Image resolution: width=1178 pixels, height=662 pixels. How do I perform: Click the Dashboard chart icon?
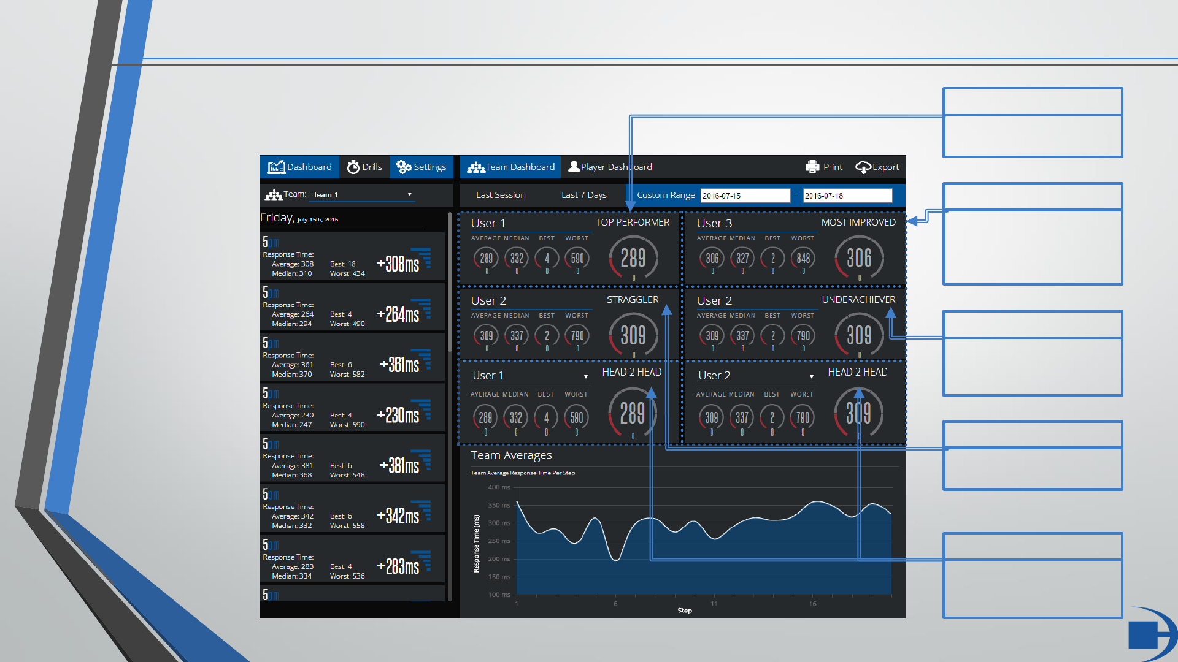pyautogui.click(x=276, y=167)
